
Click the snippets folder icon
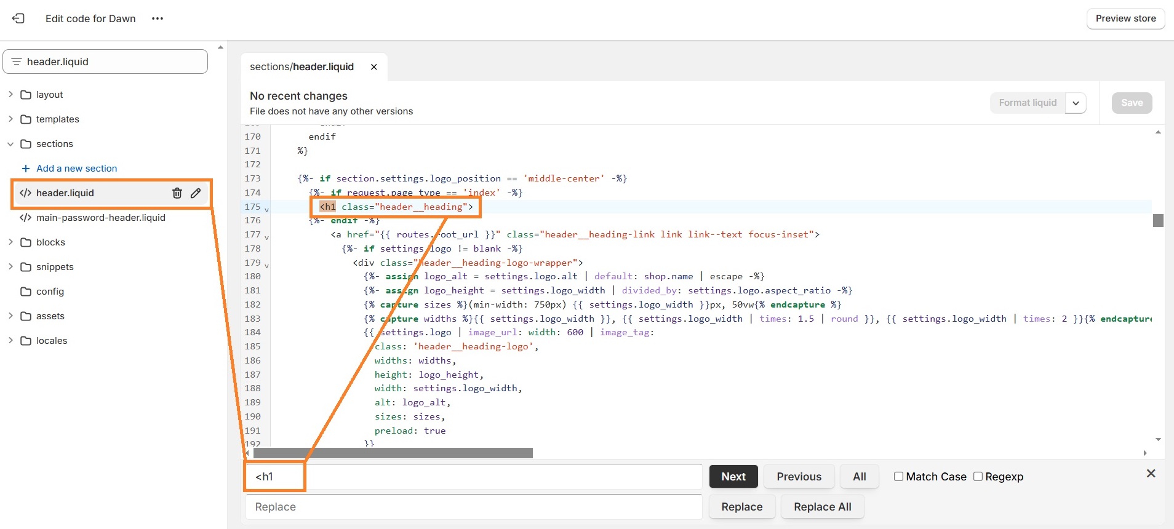[26, 267]
